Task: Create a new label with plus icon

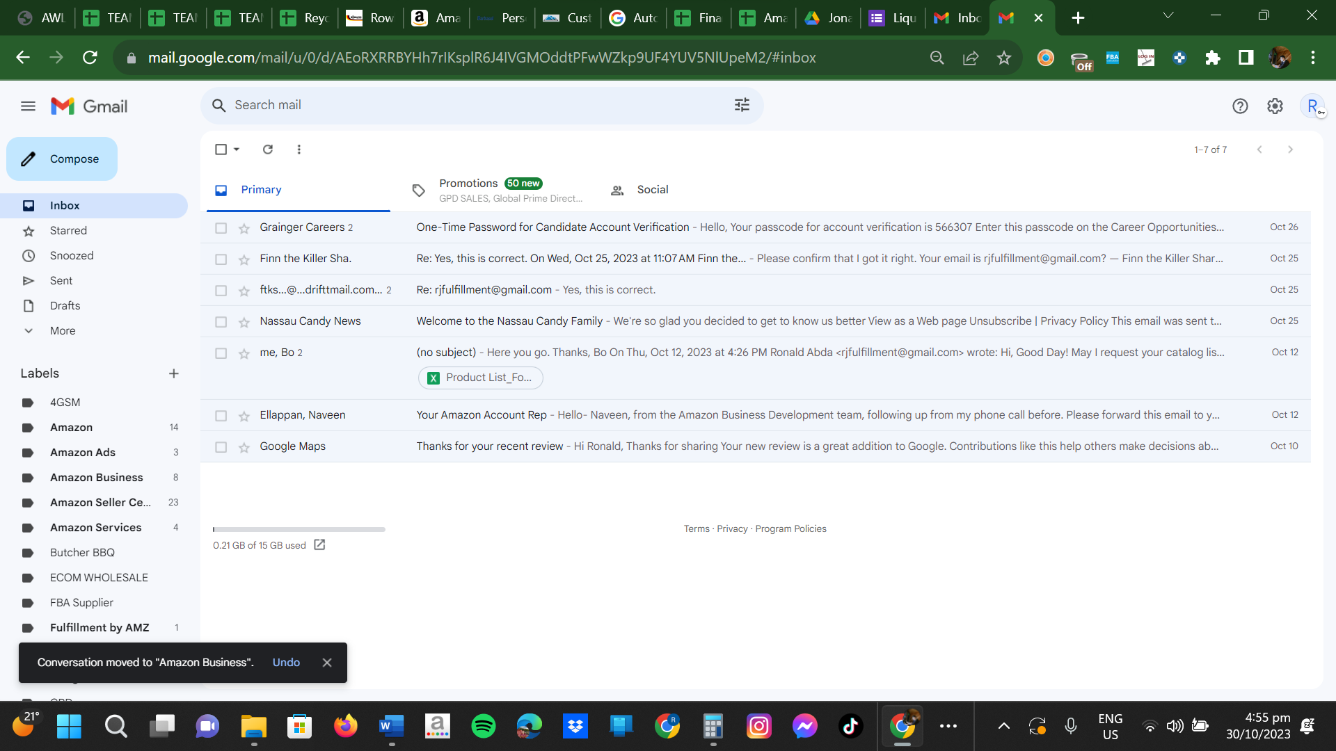Action: (174, 373)
